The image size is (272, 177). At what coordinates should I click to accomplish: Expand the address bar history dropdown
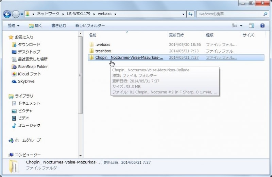tap(183, 14)
